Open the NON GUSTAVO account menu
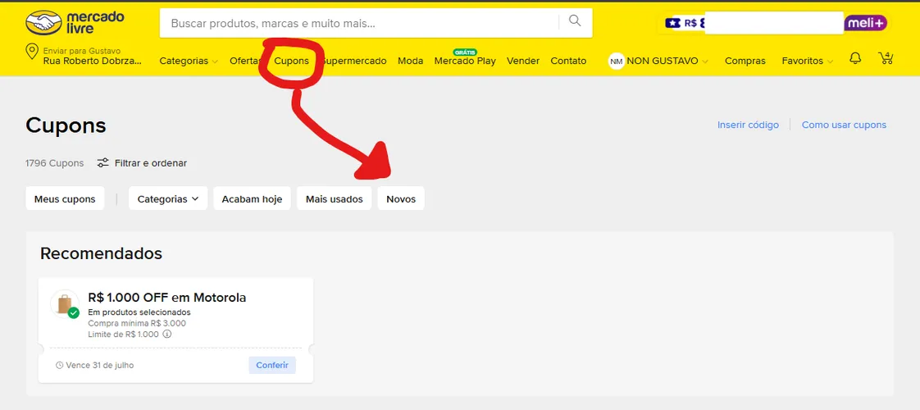Image resolution: width=920 pixels, height=410 pixels. tap(667, 61)
